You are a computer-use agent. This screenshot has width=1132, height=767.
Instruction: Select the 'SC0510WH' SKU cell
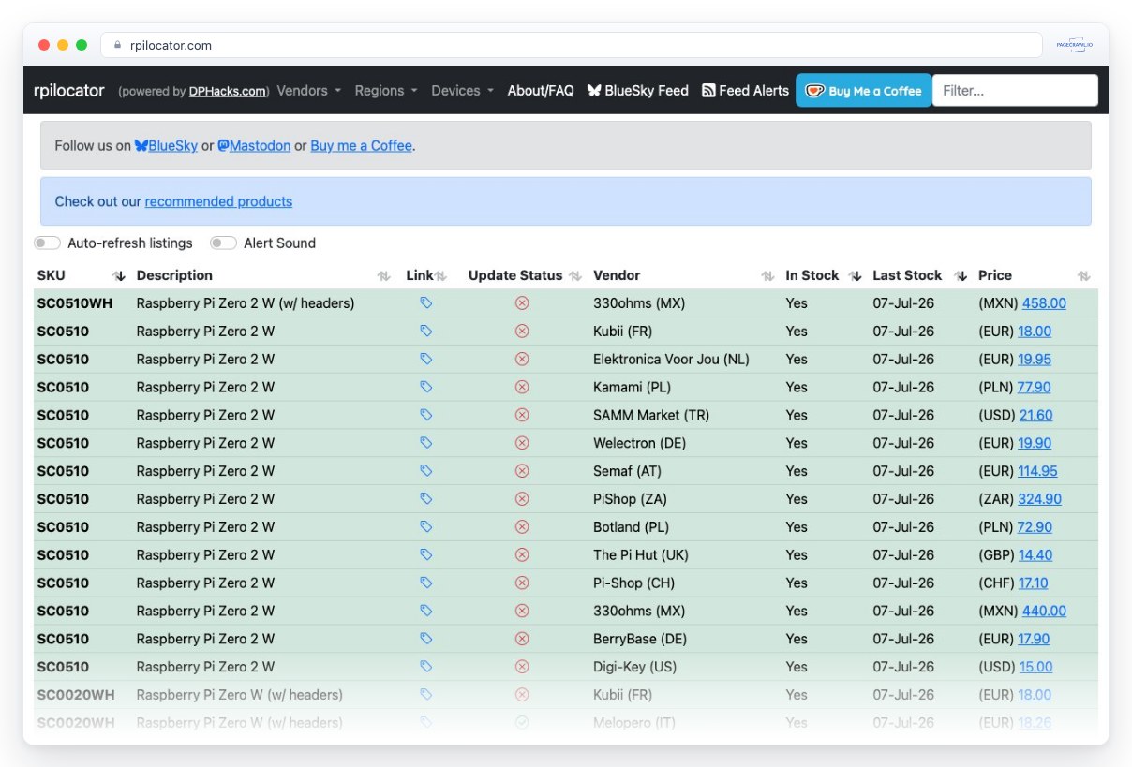tap(75, 303)
